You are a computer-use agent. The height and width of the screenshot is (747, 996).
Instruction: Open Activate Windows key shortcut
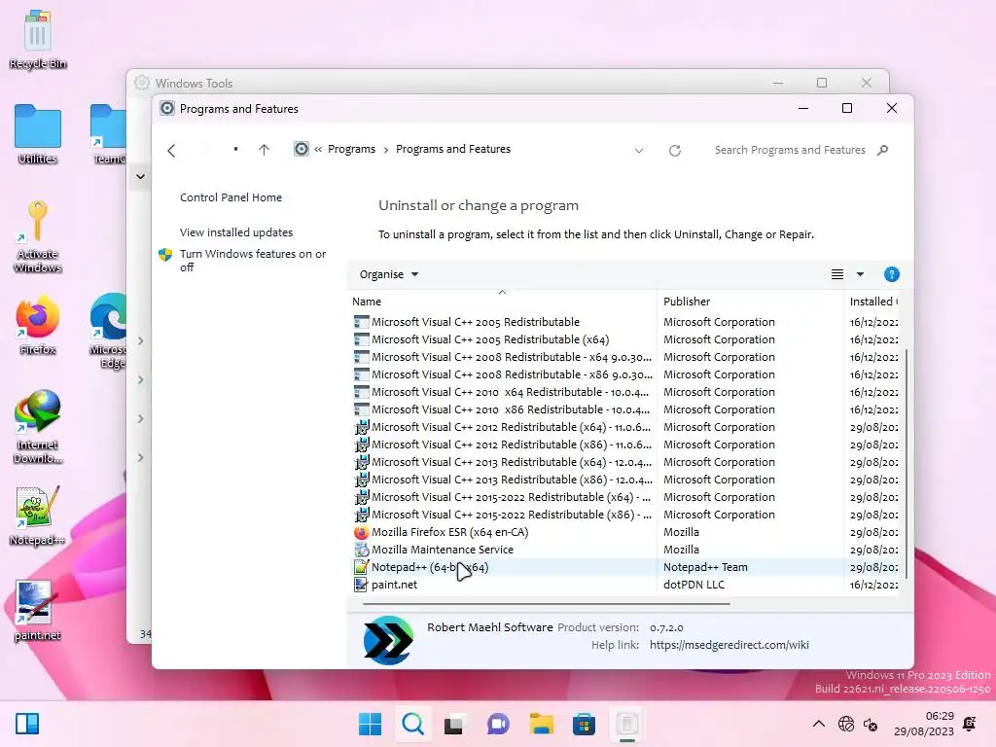pyautogui.click(x=38, y=237)
